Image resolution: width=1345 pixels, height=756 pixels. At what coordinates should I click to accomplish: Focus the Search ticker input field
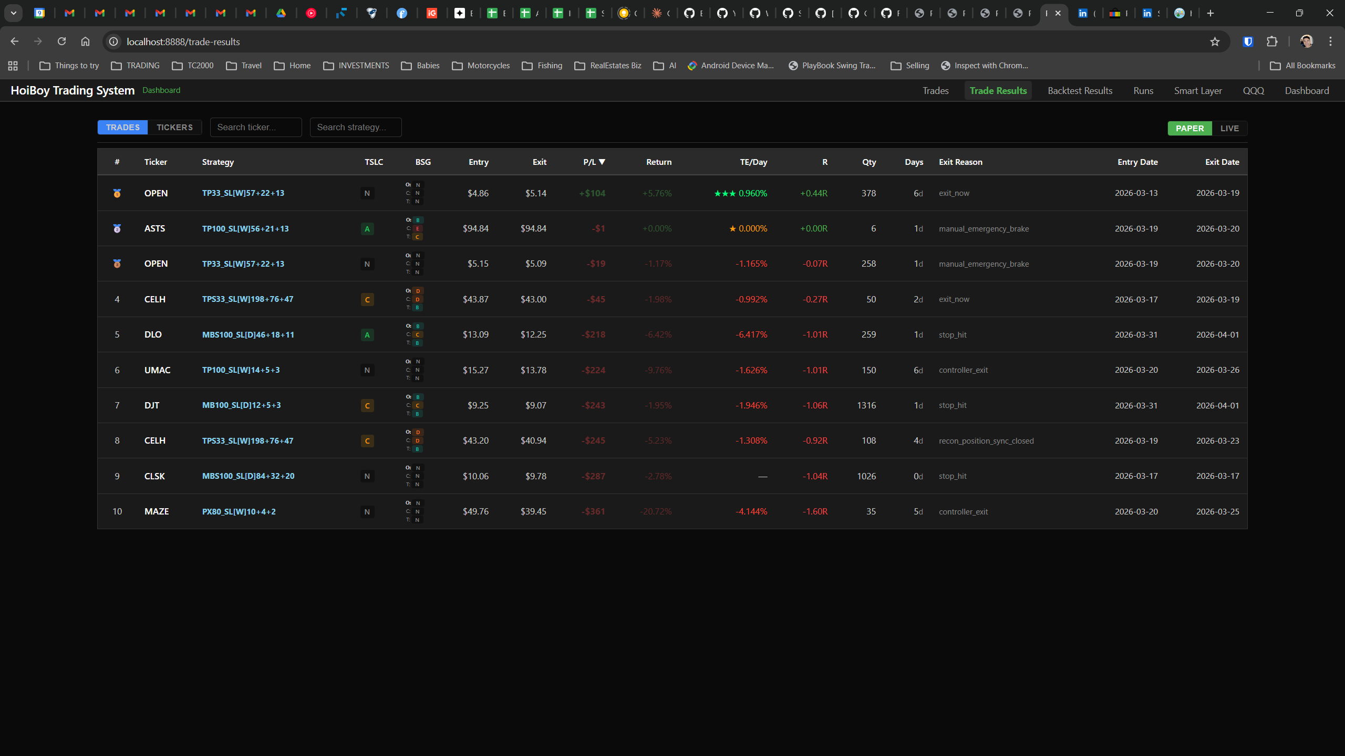click(x=256, y=127)
